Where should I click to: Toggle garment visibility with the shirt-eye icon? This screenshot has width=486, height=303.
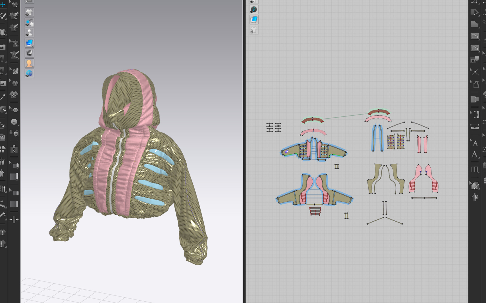pyautogui.click(x=30, y=12)
